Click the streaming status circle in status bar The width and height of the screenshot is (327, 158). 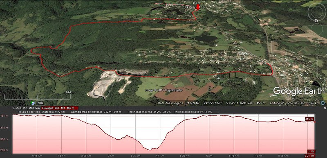[x=323, y=103]
